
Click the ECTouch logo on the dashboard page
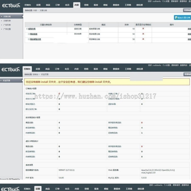tap(11, 69)
